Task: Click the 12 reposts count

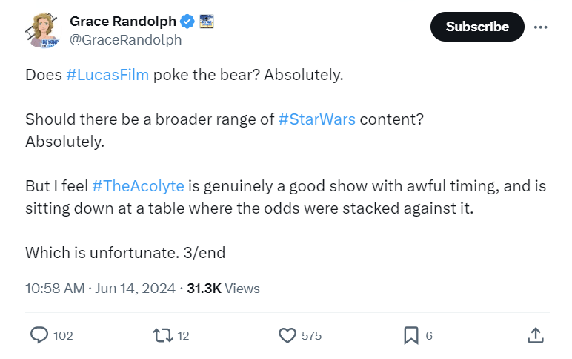Action: click(184, 335)
